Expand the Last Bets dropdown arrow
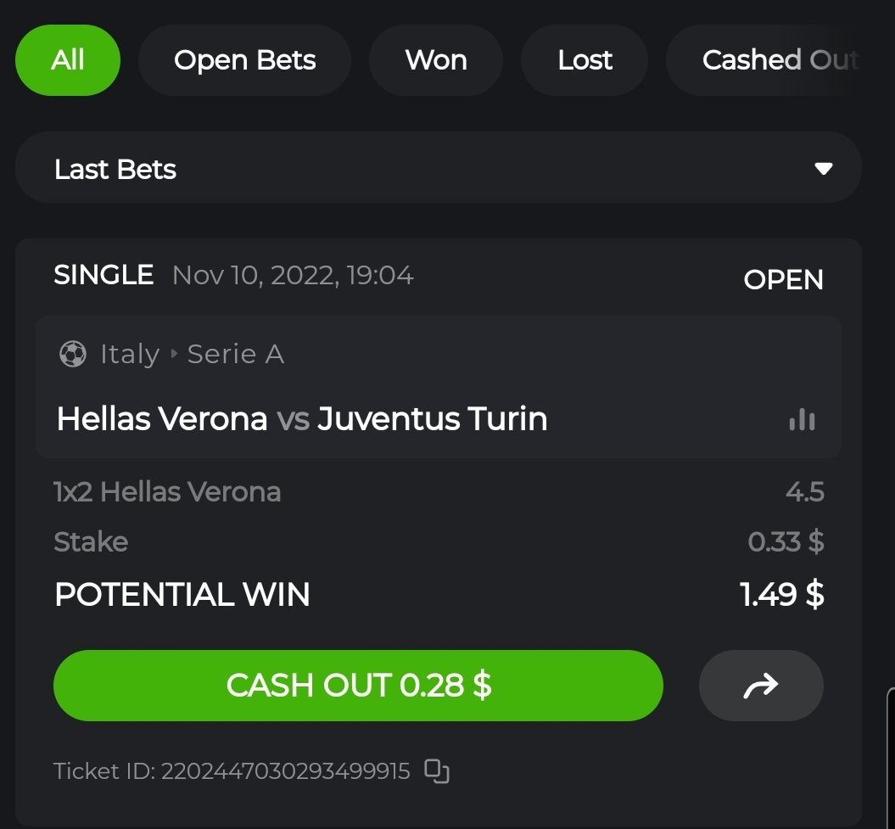The width and height of the screenshot is (895, 829). pyautogui.click(x=823, y=168)
